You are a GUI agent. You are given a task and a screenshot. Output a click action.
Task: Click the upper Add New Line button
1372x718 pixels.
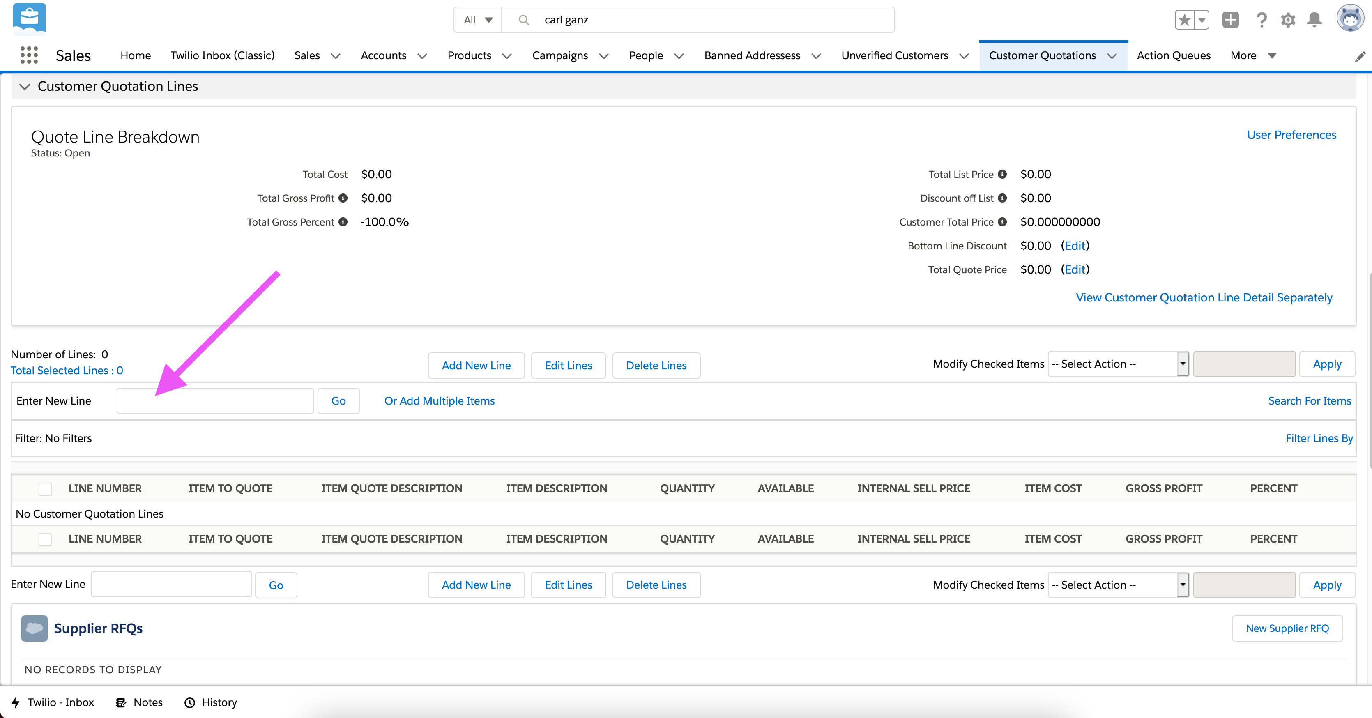tap(476, 366)
